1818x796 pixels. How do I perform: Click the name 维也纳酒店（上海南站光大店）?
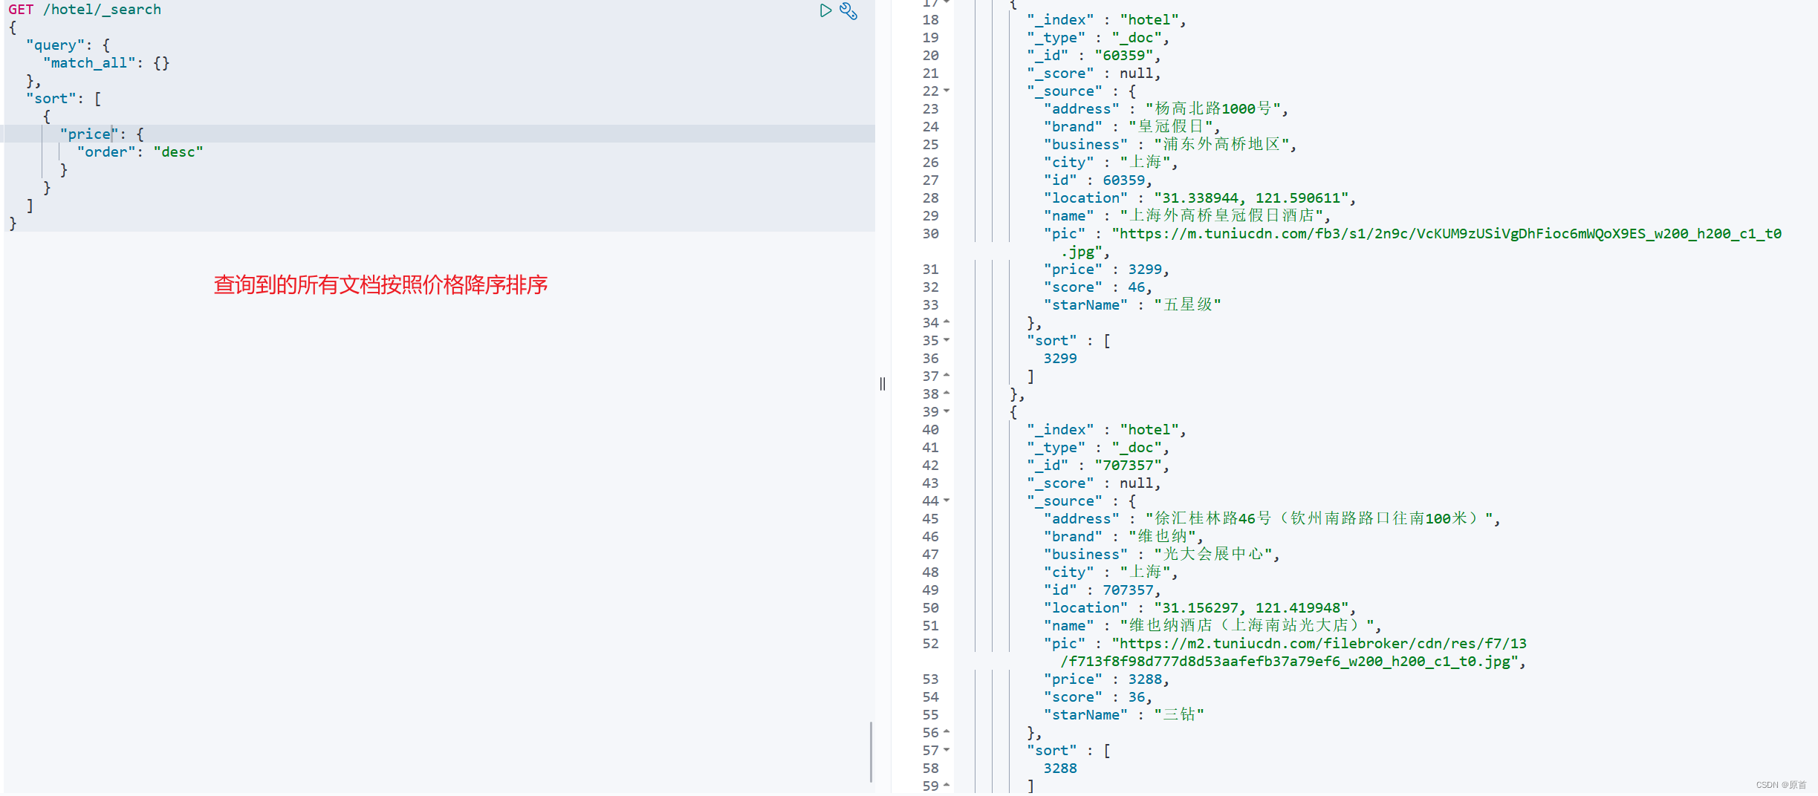pos(1246,626)
